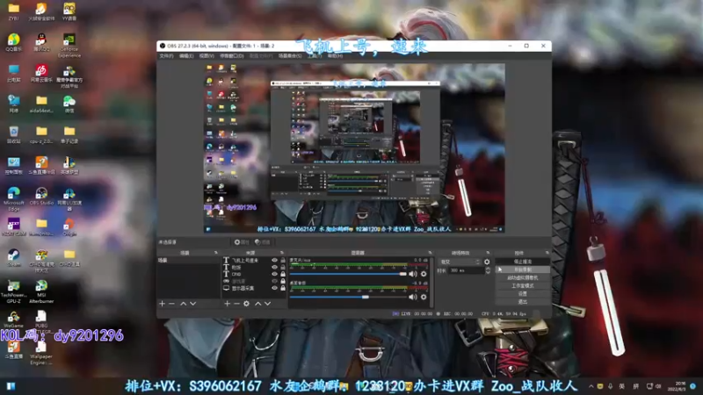Open the 停靠窗口(D) menu

(232, 56)
